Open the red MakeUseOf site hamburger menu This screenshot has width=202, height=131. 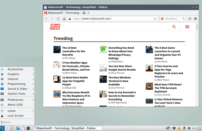pos(187,27)
